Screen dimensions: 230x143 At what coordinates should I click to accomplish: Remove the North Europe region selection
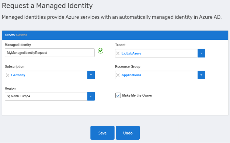8,96
